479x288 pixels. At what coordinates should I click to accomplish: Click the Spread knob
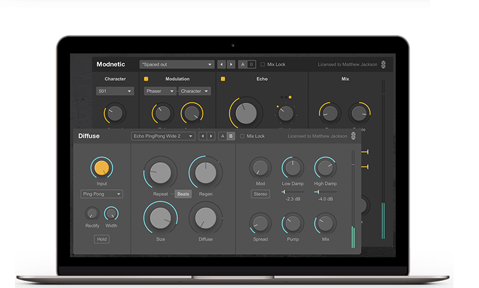(x=260, y=223)
